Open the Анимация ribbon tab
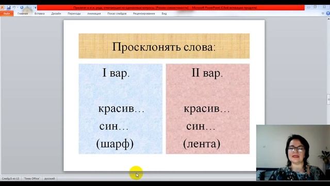The width and height of the screenshot is (330, 186). 94,13
